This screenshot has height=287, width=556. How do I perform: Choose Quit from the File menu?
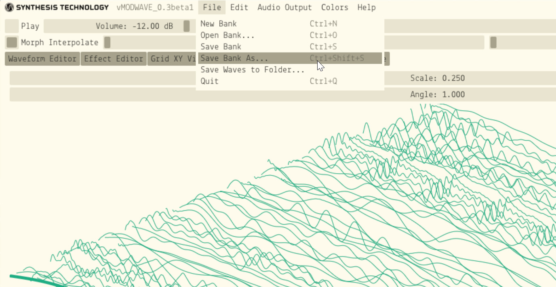(290, 81)
